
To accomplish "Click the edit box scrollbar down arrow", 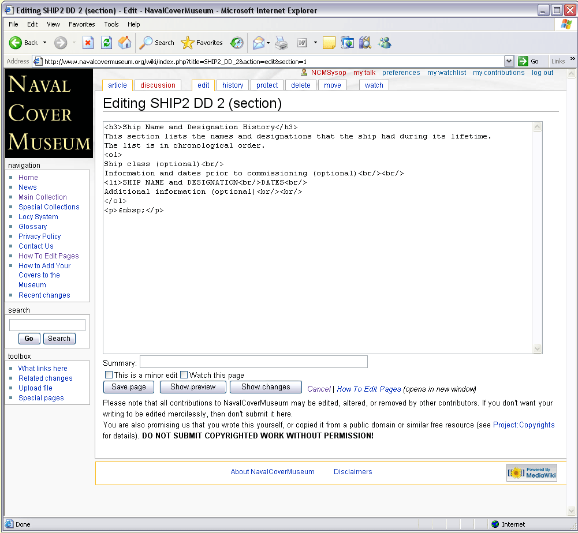I will click(x=538, y=348).
